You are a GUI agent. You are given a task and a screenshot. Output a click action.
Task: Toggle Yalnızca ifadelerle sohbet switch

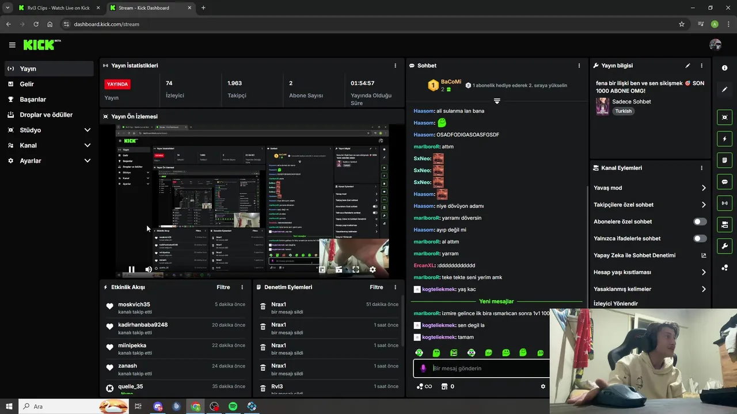pos(700,238)
